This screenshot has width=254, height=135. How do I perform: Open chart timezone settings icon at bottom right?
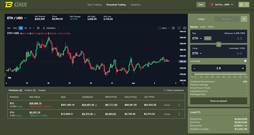pyautogui.click(x=183, y=83)
